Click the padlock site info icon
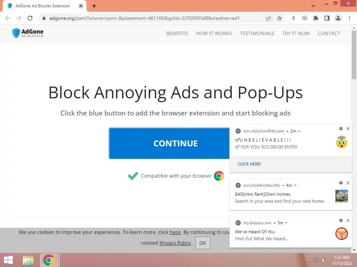This screenshot has height=267, width=357. (44, 18)
